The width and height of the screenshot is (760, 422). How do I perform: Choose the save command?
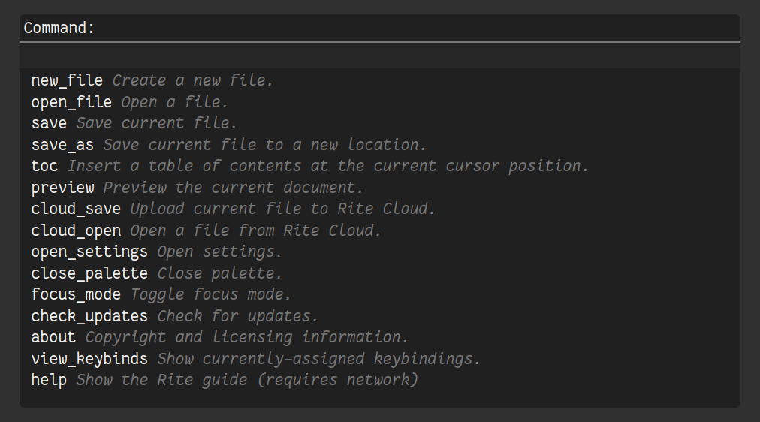(49, 123)
